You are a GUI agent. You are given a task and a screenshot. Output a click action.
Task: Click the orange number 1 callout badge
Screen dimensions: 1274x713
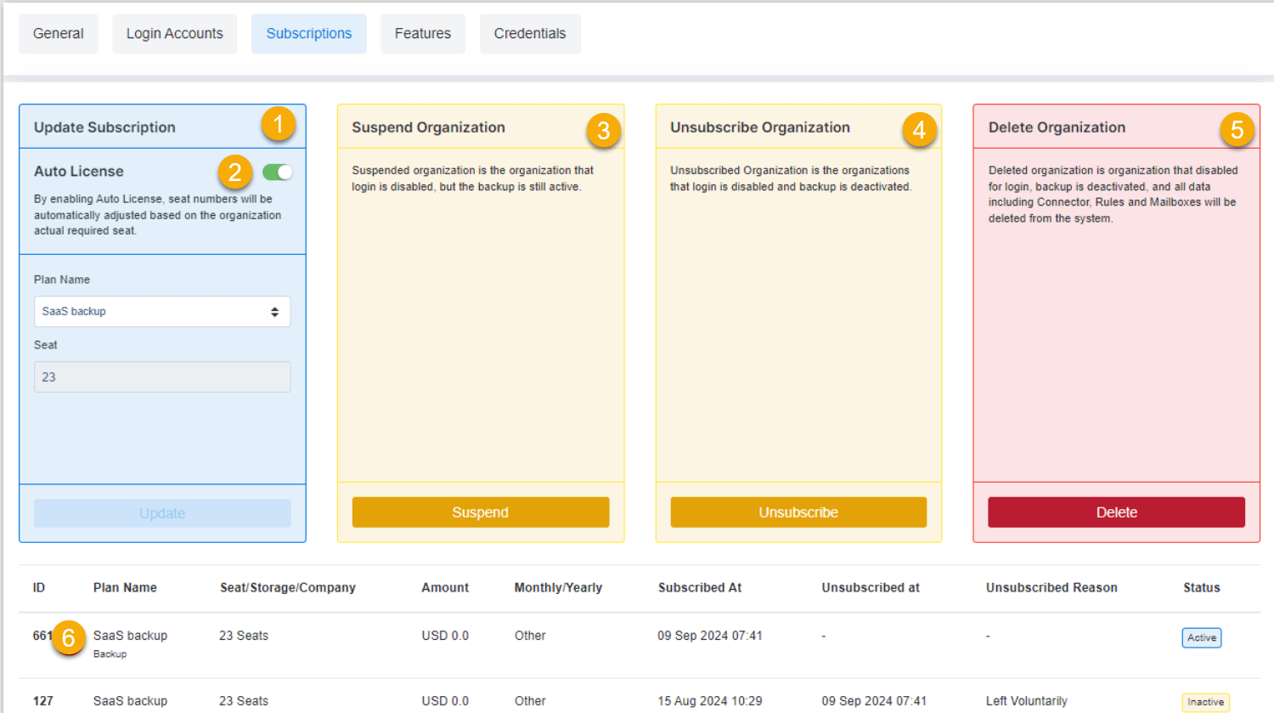click(278, 124)
